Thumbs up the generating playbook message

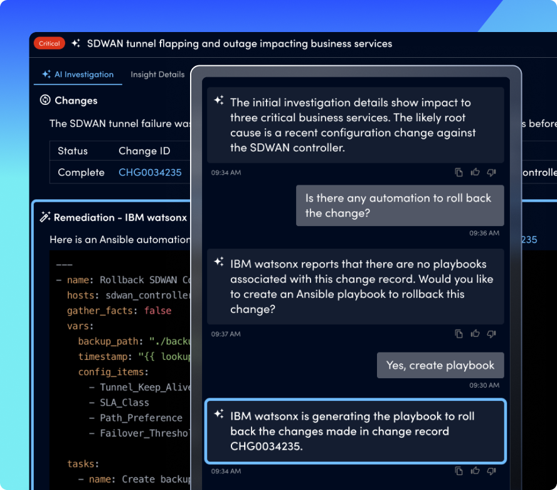(x=475, y=471)
